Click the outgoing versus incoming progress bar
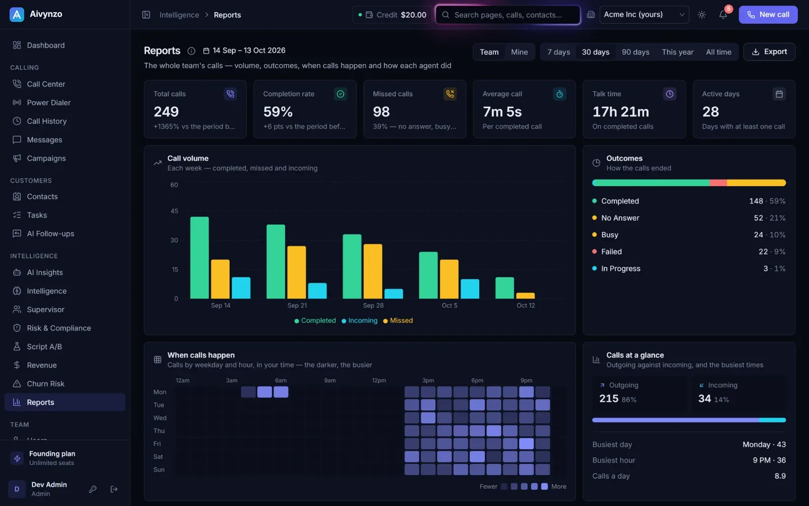The width and height of the screenshot is (809, 506). point(689,420)
